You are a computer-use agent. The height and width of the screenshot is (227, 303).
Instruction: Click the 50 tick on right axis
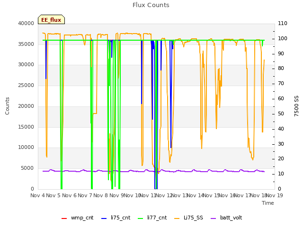pos(281,113)
